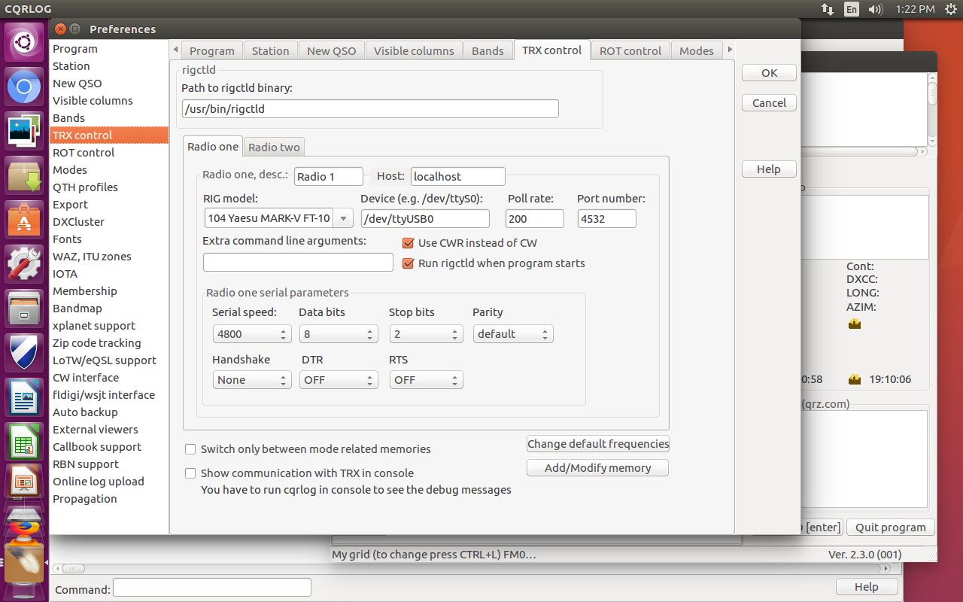Switch to the Radio one tab
Viewport: 963px width, 602px height.
tap(213, 147)
